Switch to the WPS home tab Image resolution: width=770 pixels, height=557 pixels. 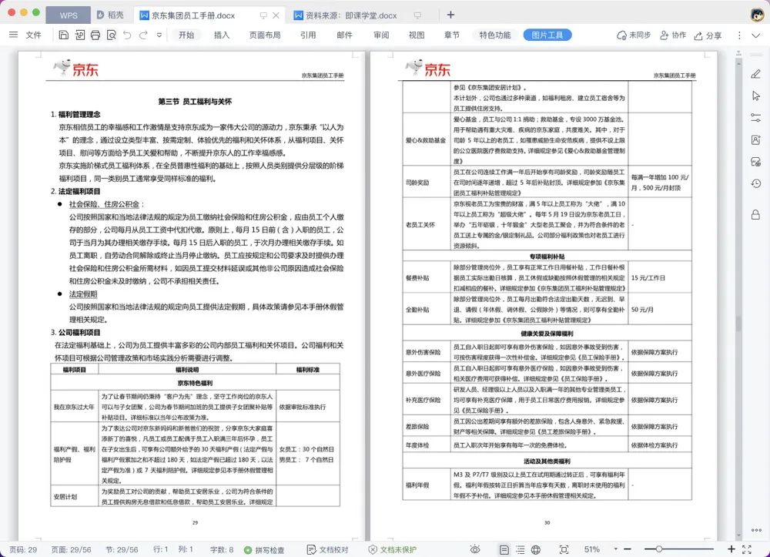(69, 15)
